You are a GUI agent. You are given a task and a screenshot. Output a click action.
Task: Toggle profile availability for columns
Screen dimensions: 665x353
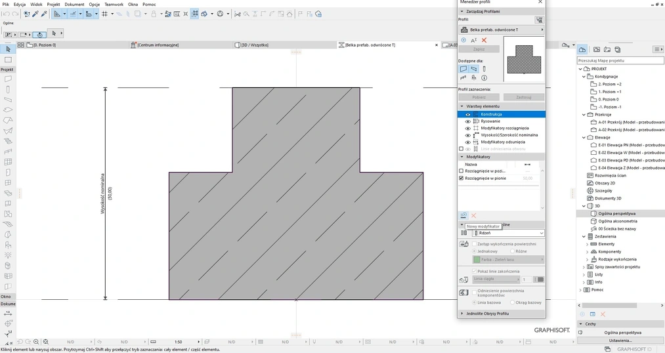pyautogui.click(x=484, y=69)
